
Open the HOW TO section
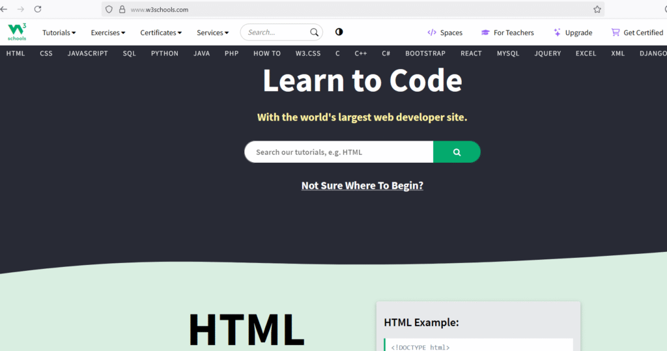267,53
